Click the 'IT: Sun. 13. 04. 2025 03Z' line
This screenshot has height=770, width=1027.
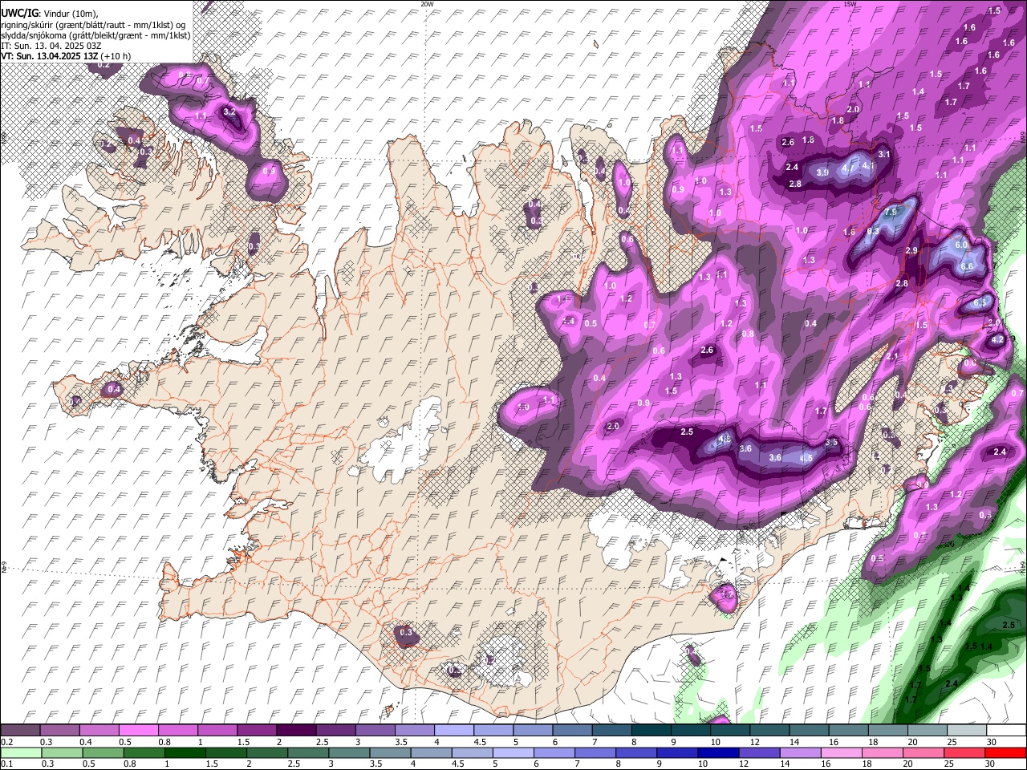(x=51, y=46)
